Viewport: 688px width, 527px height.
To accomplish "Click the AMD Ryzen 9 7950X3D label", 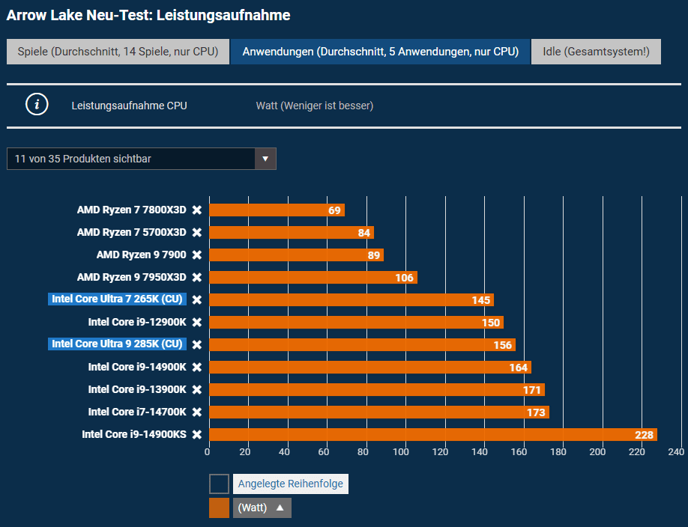I will (x=132, y=277).
